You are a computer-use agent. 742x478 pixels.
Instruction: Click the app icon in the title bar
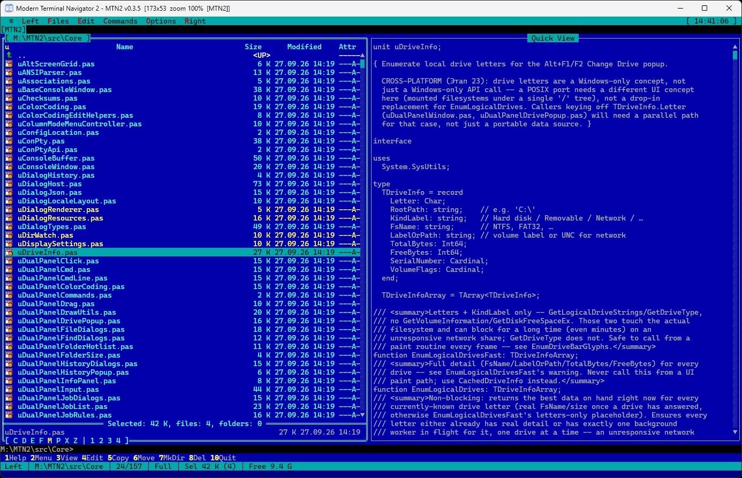point(9,8)
